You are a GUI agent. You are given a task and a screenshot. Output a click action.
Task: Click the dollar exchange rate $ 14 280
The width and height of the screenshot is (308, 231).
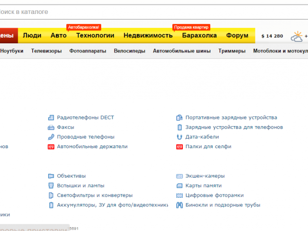(272, 36)
